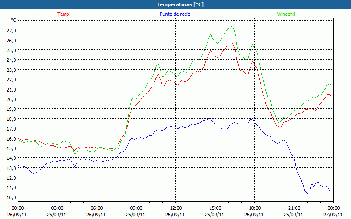
Task: Click the 22,0 y-axis value
Action: (11, 80)
